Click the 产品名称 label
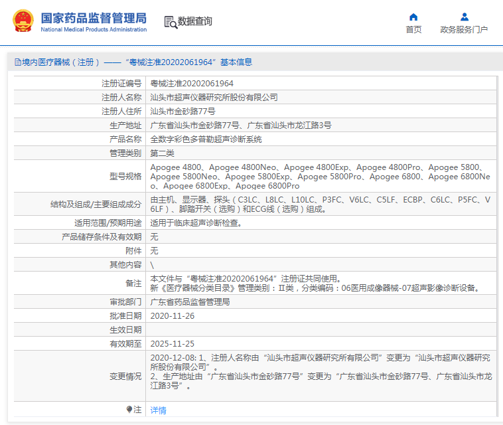This screenshot has width=503, height=425. click(x=125, y=139)
